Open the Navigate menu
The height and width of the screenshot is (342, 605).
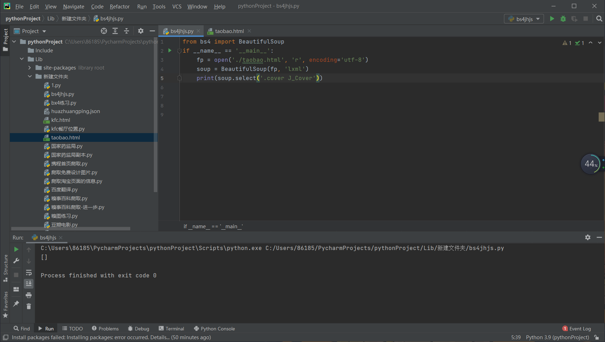74,6
